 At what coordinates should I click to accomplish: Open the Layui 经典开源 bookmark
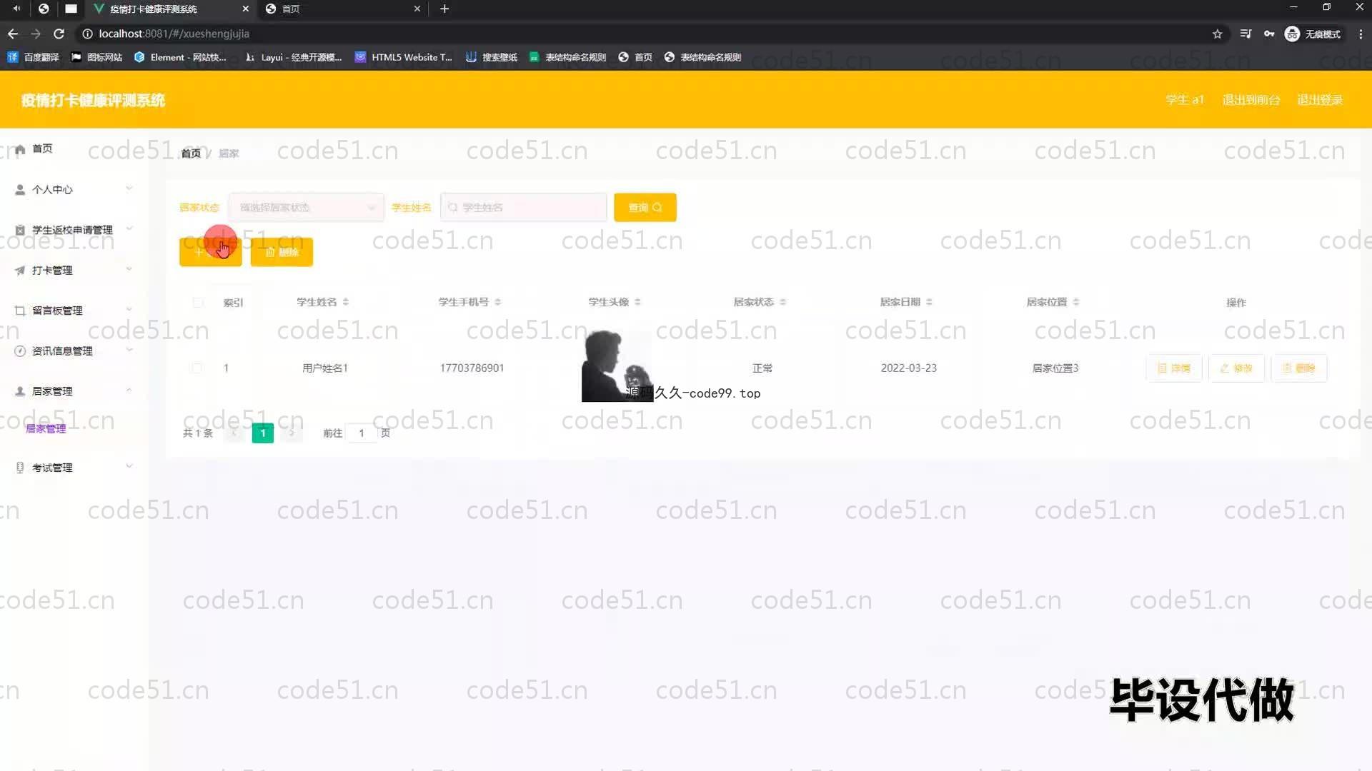(x=293, y=57)
